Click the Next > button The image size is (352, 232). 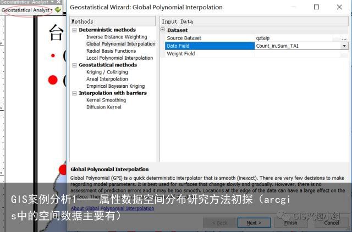coord(254,223)
